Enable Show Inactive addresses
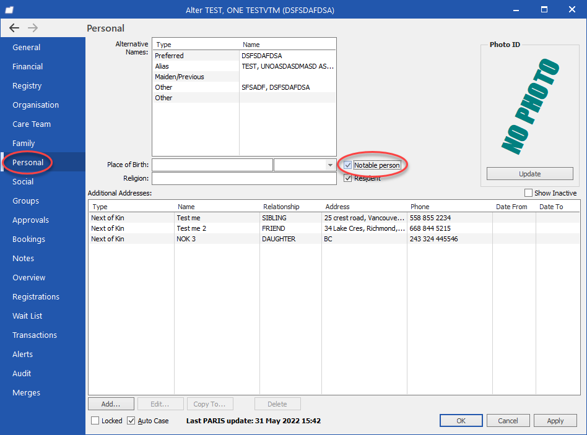 point(528,192)
